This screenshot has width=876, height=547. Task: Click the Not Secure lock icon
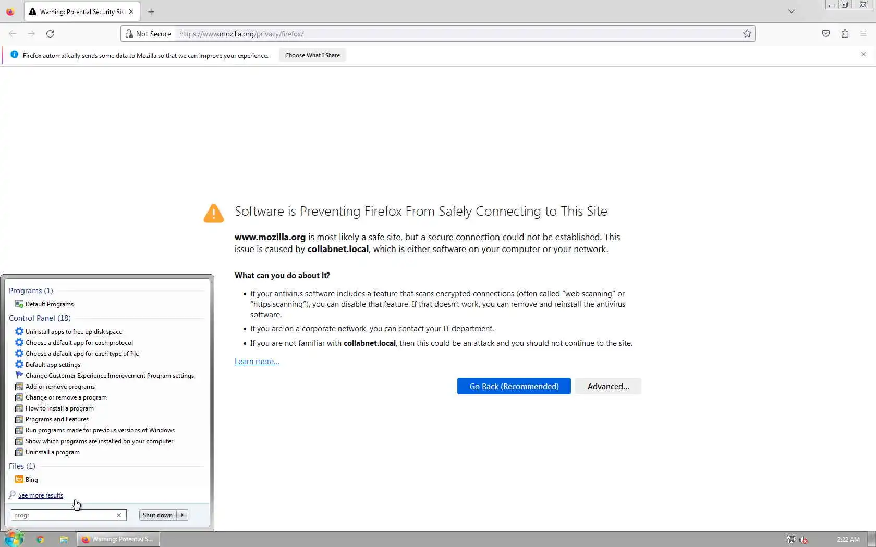(x=129, y=34)
